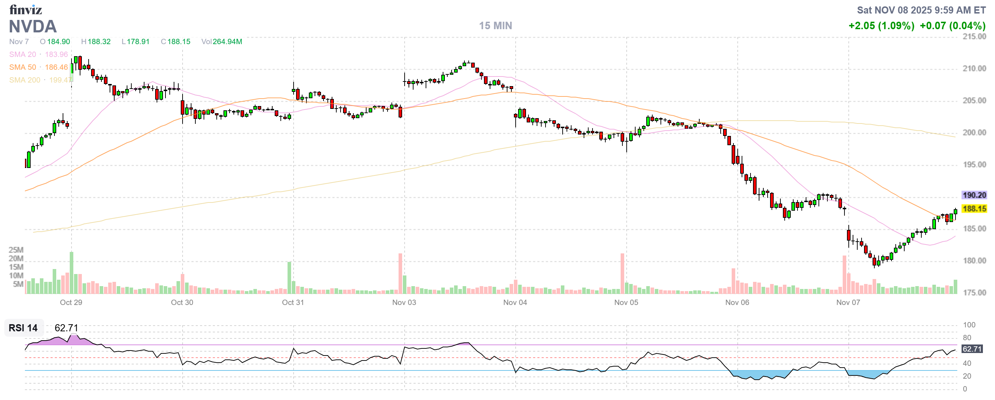Click the 25M volume axis label
The image size is (995, 400).
tap(16, 250)
